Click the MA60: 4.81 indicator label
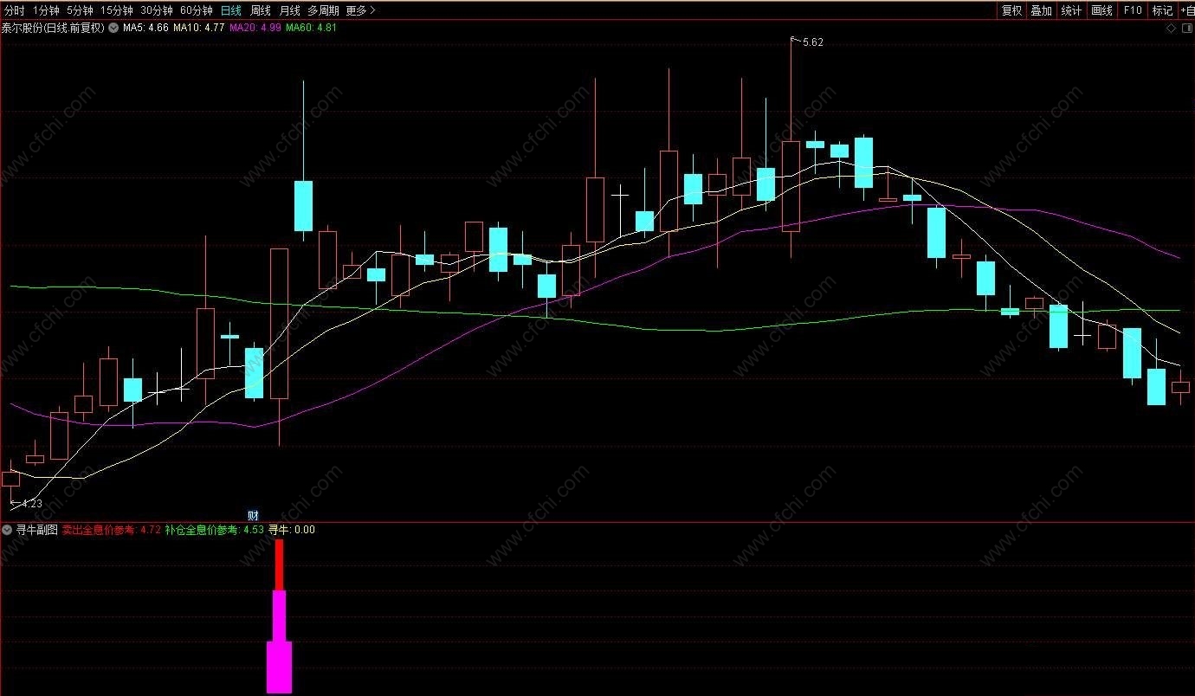The width and height of the screenshot is (1195, 696). coord(311,28)
